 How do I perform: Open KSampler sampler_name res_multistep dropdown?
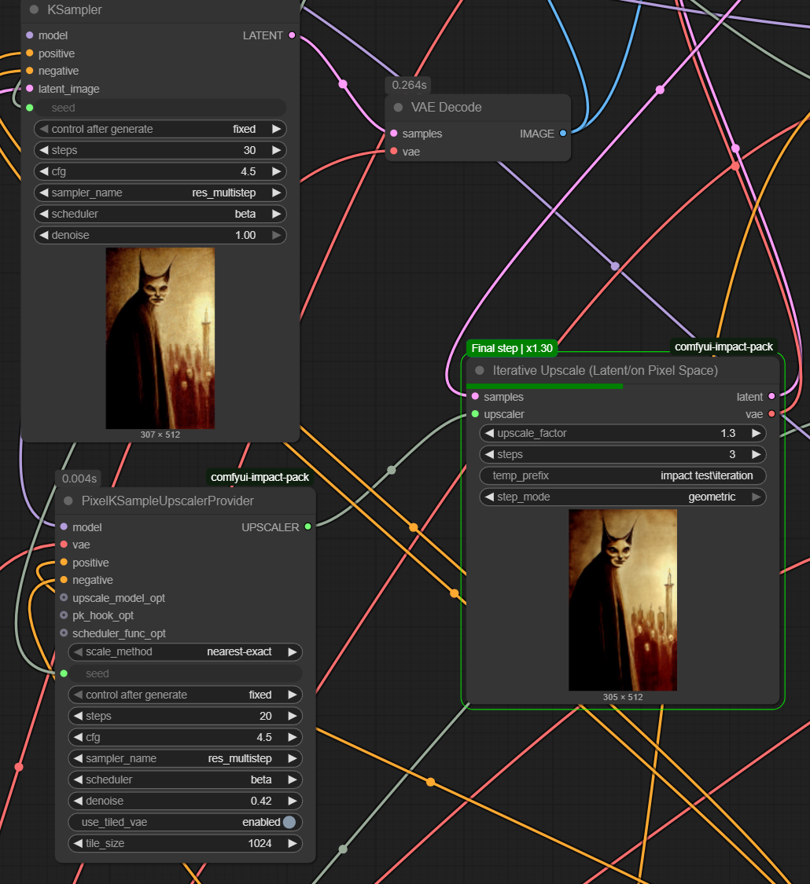click(x=160, y=193)
